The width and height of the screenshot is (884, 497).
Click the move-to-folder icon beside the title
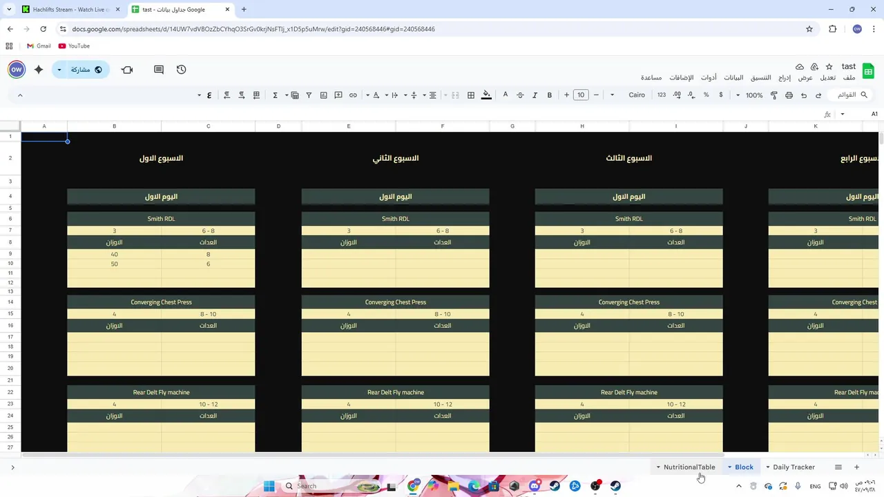tap(814, 67)
